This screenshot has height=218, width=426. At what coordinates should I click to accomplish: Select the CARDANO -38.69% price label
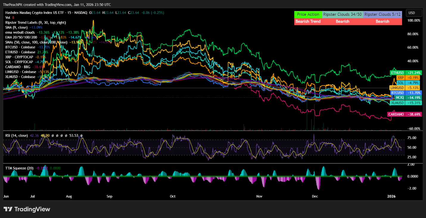(x=404, y=114)
